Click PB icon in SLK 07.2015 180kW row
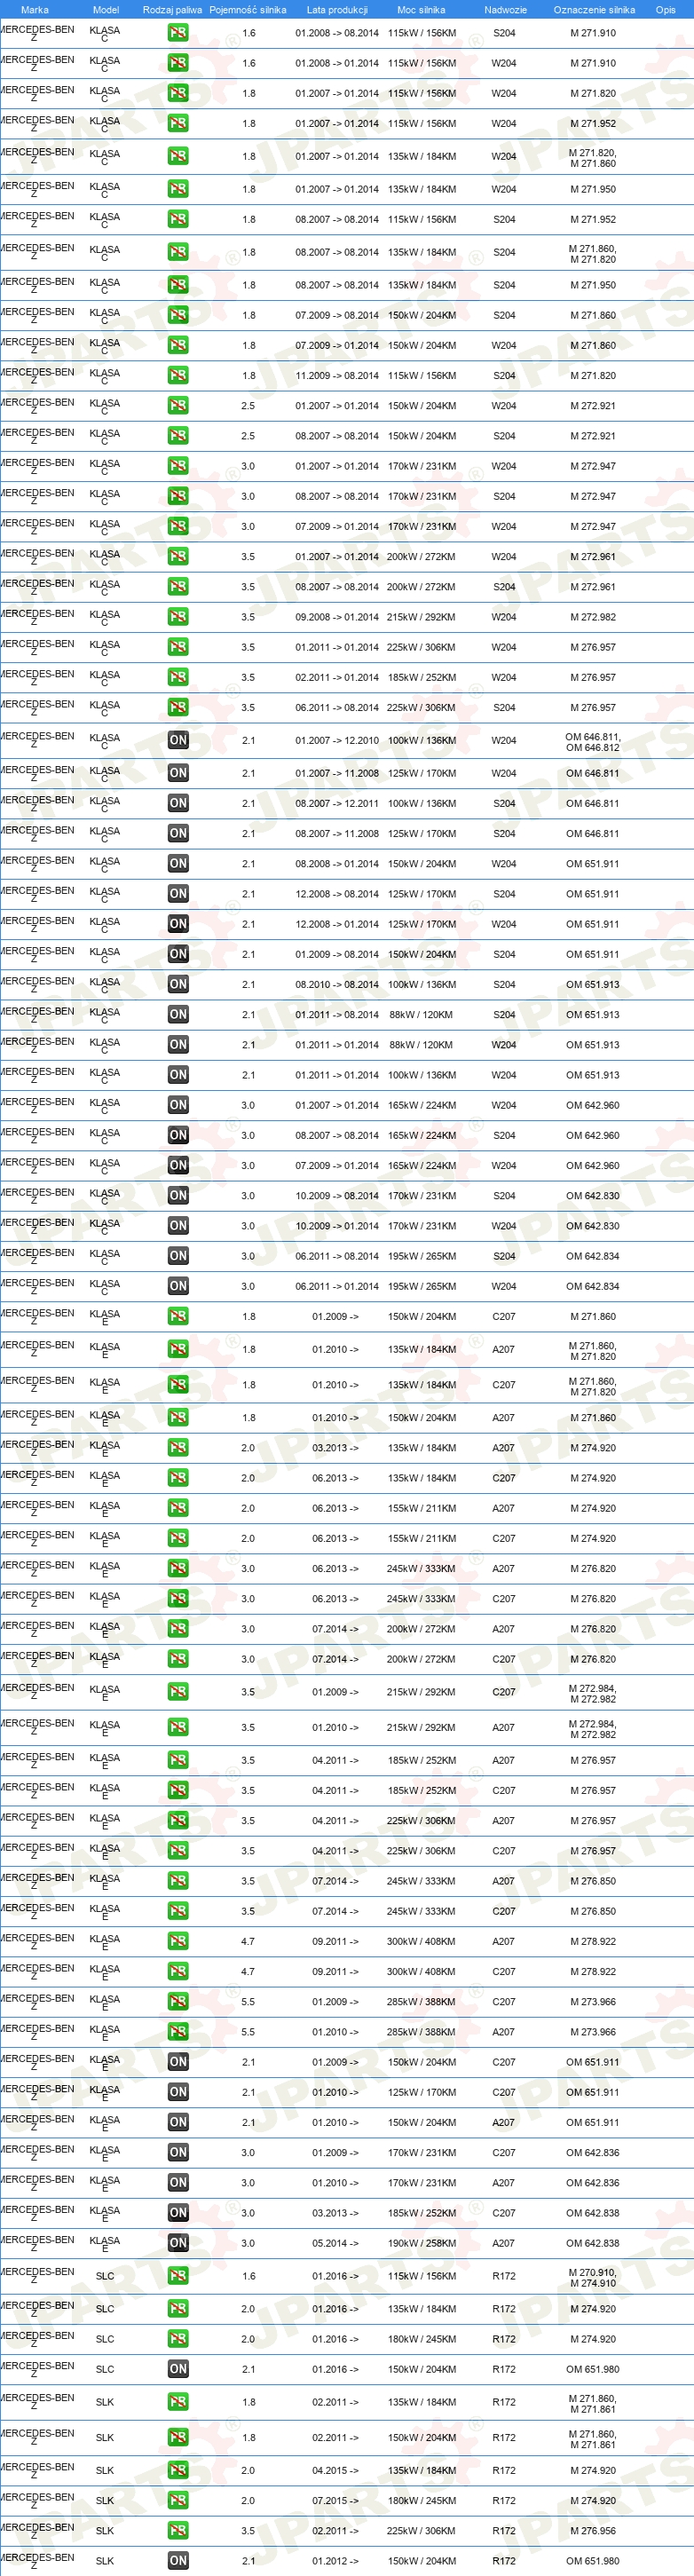This screenshot has width=694, height=2576. coord(178,2500)
